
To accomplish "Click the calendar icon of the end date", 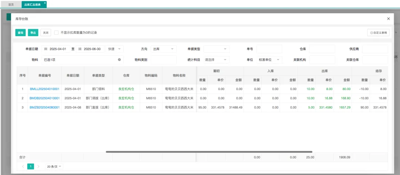I will coord(80,49).
